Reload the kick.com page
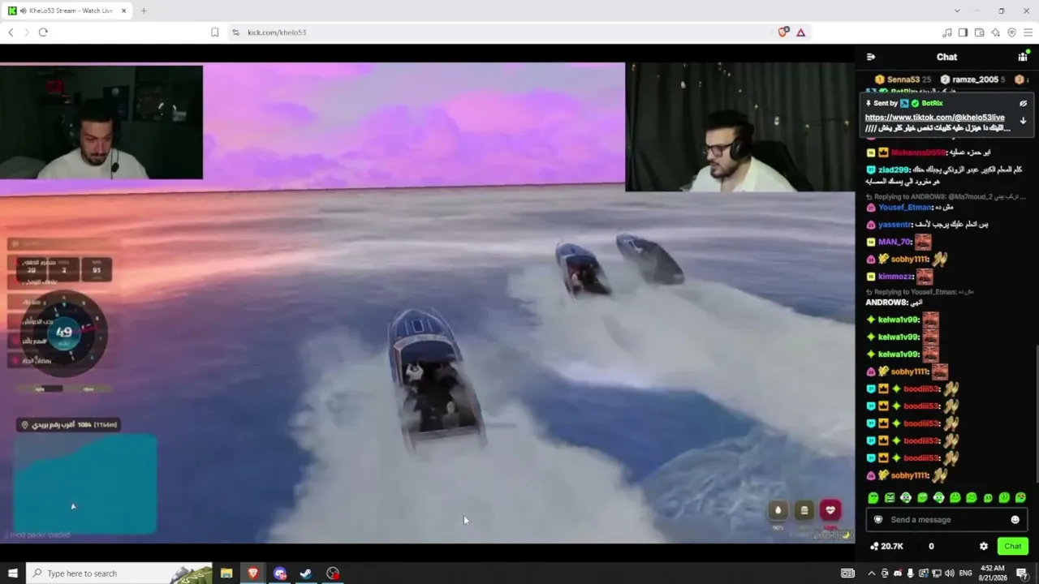 coord(43,32)
